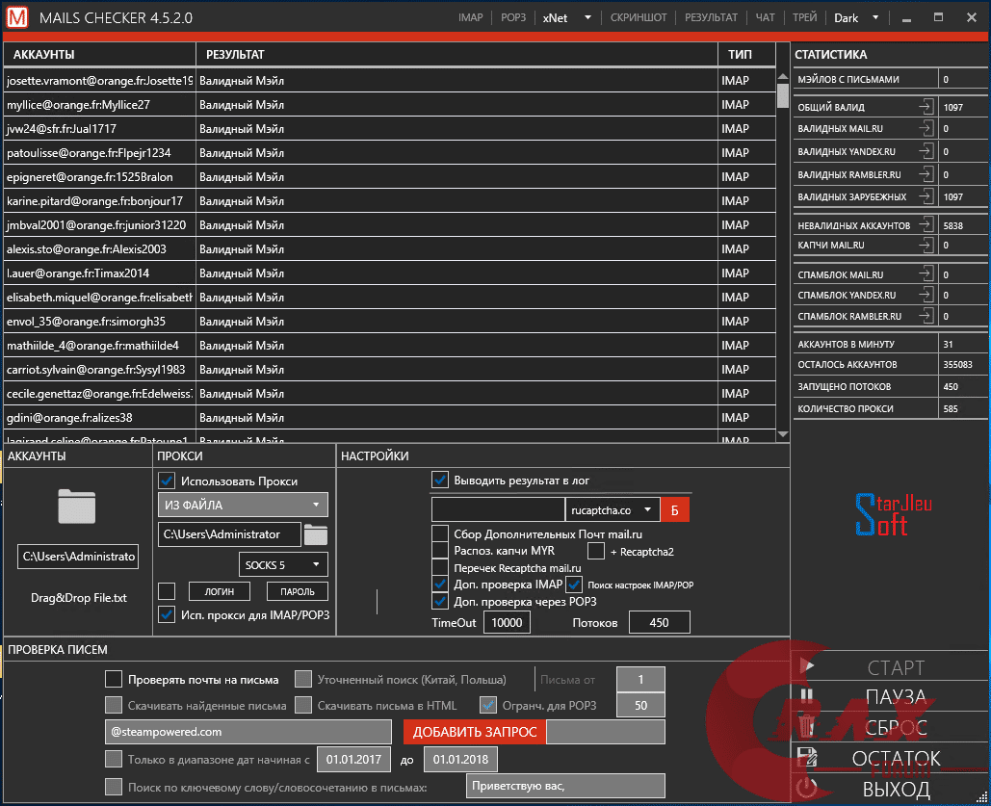Click the ВЫХОД power icon

pyautogui.click(x=807, y=790)
